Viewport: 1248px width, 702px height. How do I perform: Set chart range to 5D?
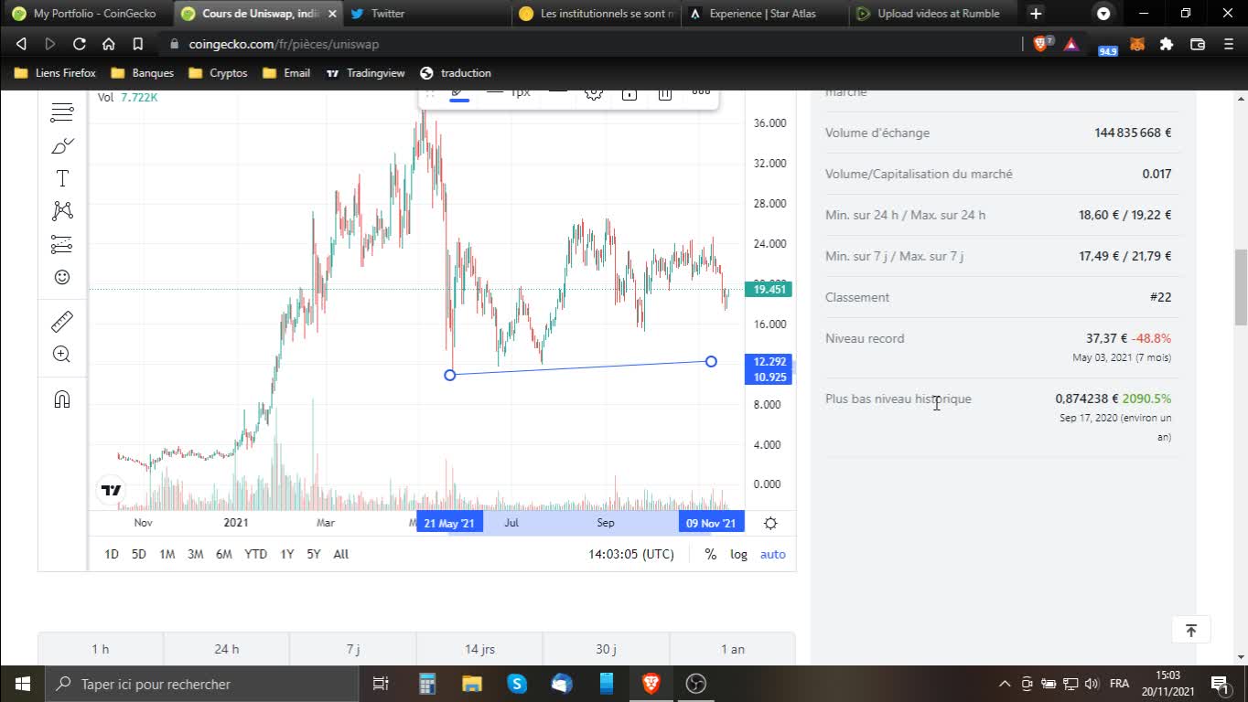(139, 554)
